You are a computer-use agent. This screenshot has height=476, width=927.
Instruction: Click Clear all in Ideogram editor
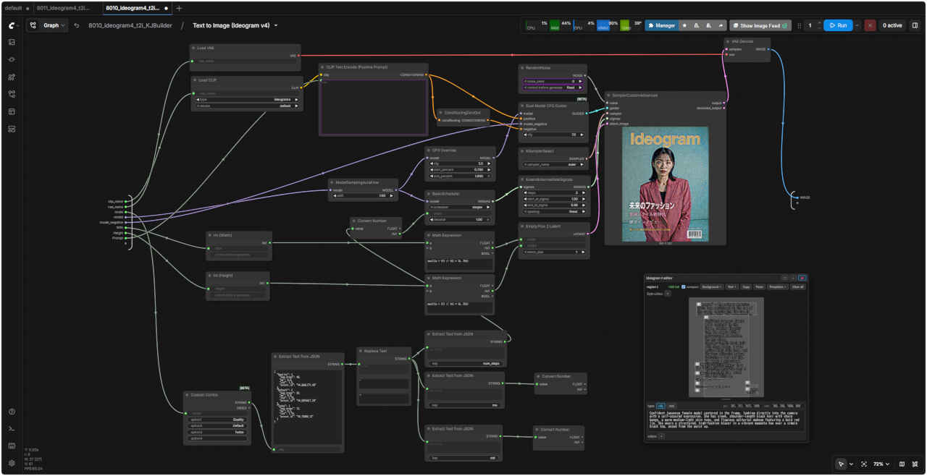coord(797,287)
